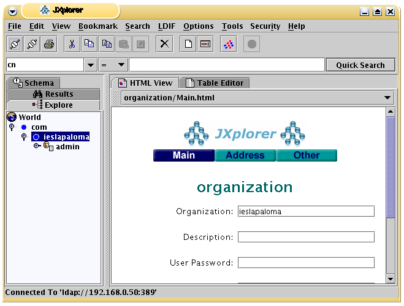404x306 pixels.
Task: Open the Address page link
Action: [x=245, y=155]
